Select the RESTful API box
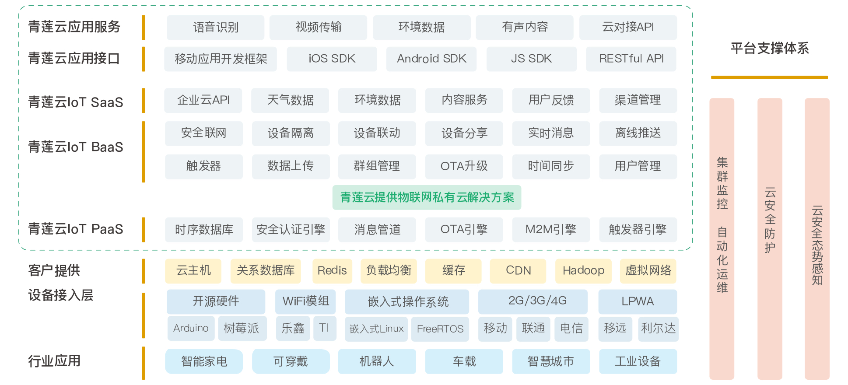Image resolution: width=848 pixels, height=385 pixels. (x=631, y=59)
